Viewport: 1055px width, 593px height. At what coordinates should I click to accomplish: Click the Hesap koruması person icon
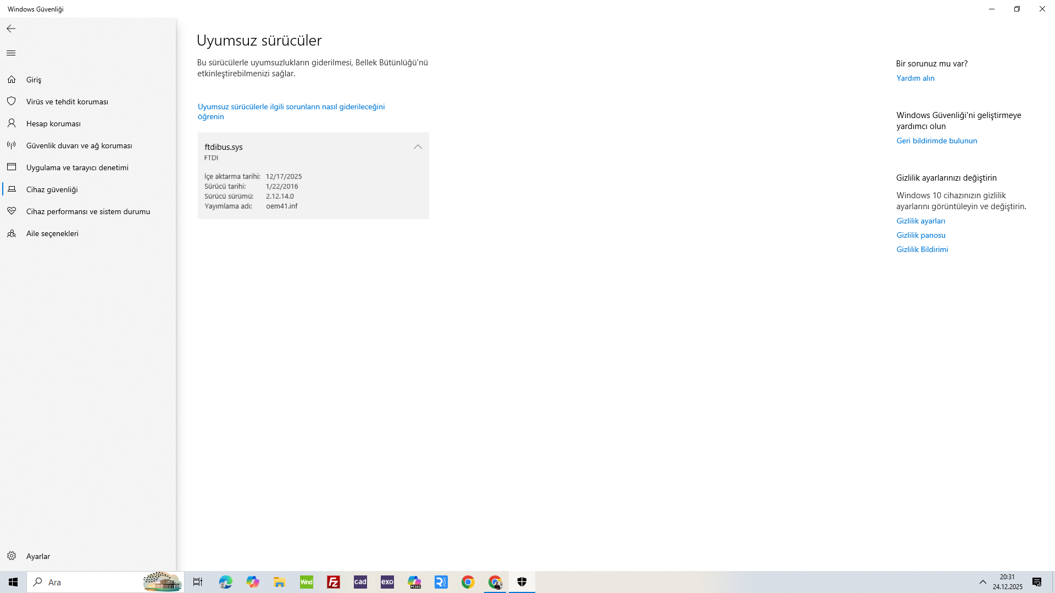(12, 124)
